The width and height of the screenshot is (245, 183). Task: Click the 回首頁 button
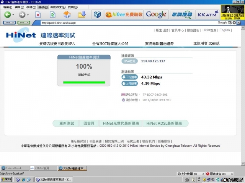(x=89, y=124)
